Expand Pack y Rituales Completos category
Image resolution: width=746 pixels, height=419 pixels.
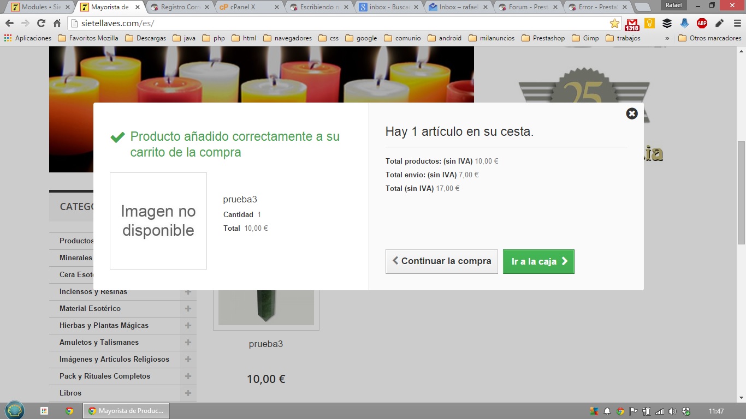coord(188,376)
